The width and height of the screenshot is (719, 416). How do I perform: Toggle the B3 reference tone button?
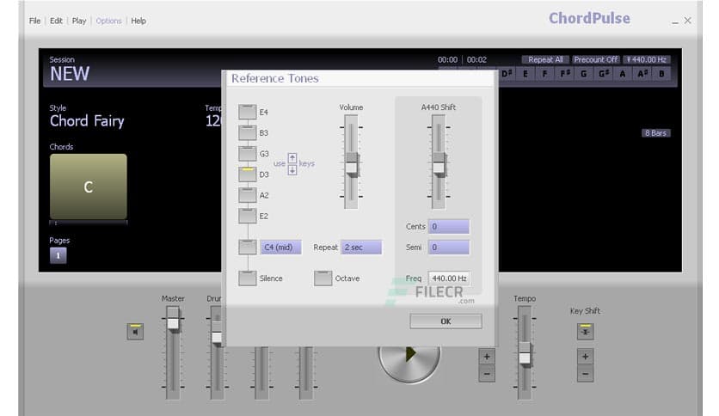(x=247, y=133)
